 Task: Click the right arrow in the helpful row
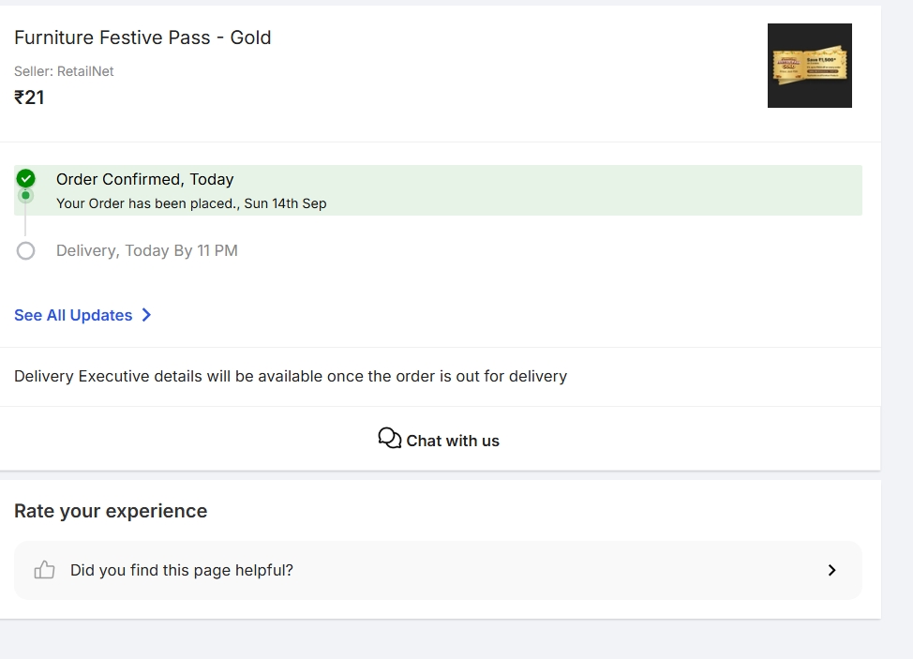[x=831, y=570]
